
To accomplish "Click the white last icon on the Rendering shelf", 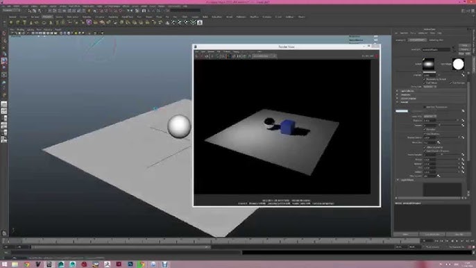I will coord(200,22).
